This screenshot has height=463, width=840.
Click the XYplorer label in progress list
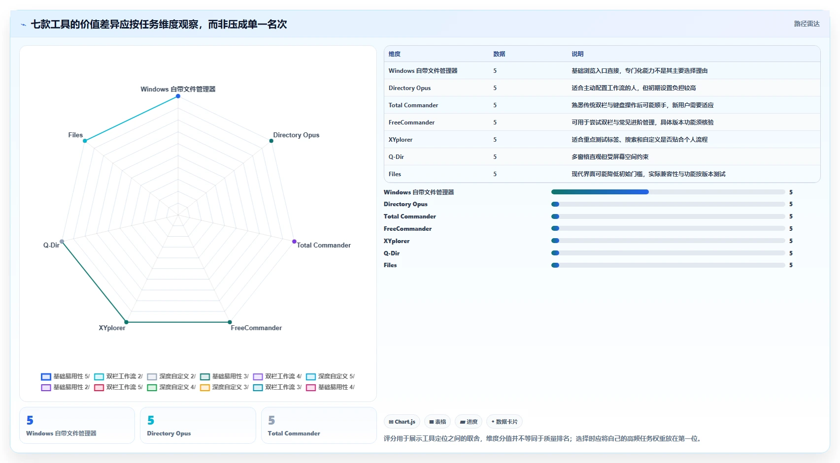[397, 241]
